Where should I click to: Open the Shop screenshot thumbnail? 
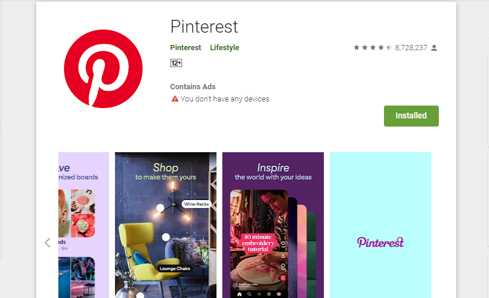(166, 225)
